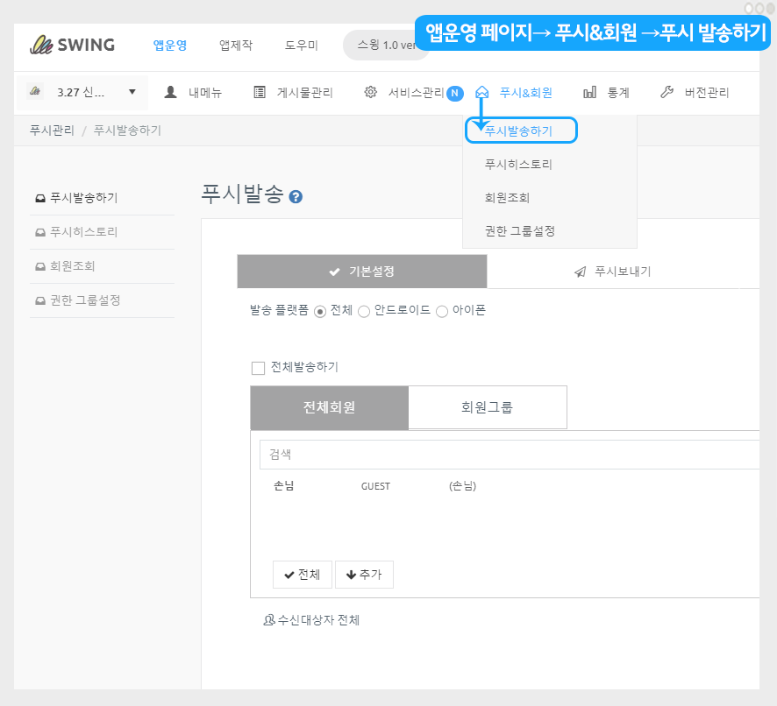Choose 푸시히스토리 from the dropdown menu

click(518, 164)
